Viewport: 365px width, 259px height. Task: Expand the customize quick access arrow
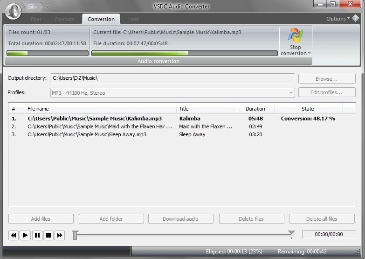[48, 7]
